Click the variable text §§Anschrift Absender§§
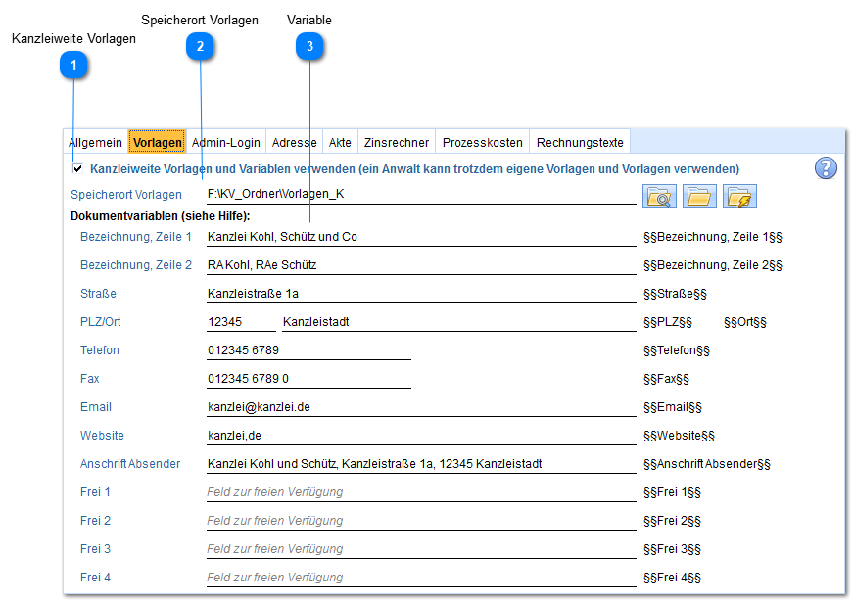 click(x=707, y=464)
